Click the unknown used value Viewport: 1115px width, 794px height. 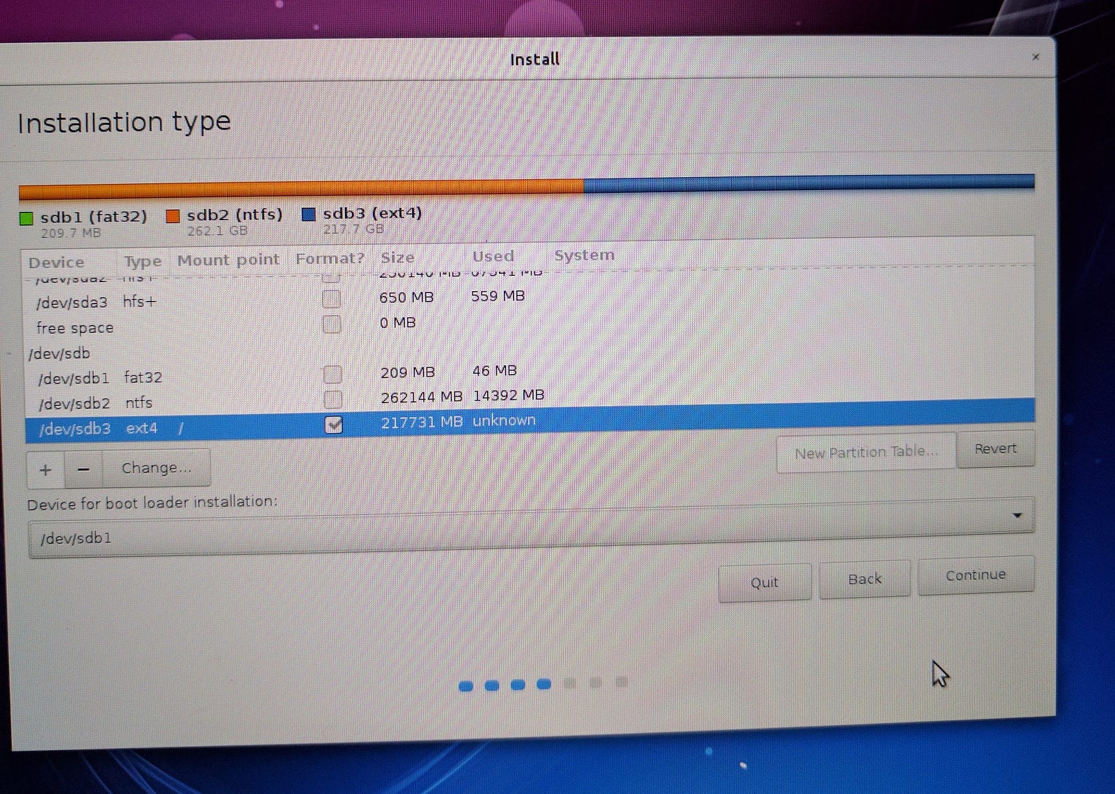[504, 421]
